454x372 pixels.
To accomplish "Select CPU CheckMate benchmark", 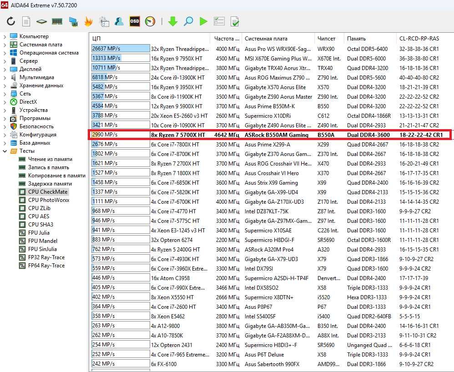I will (x=47, y=191).
